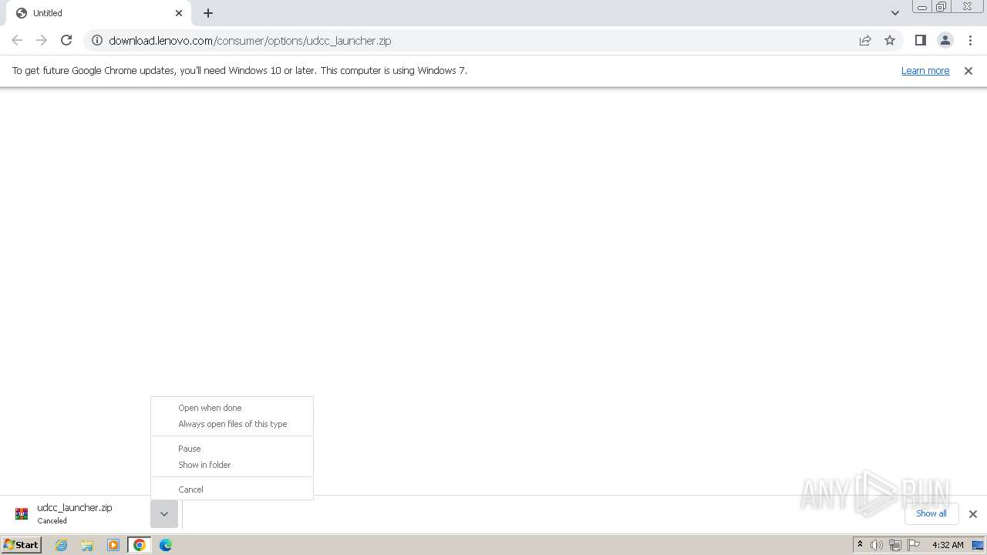Select the Untitled tab
Screen dimensions: 987x555
point(99,13)
